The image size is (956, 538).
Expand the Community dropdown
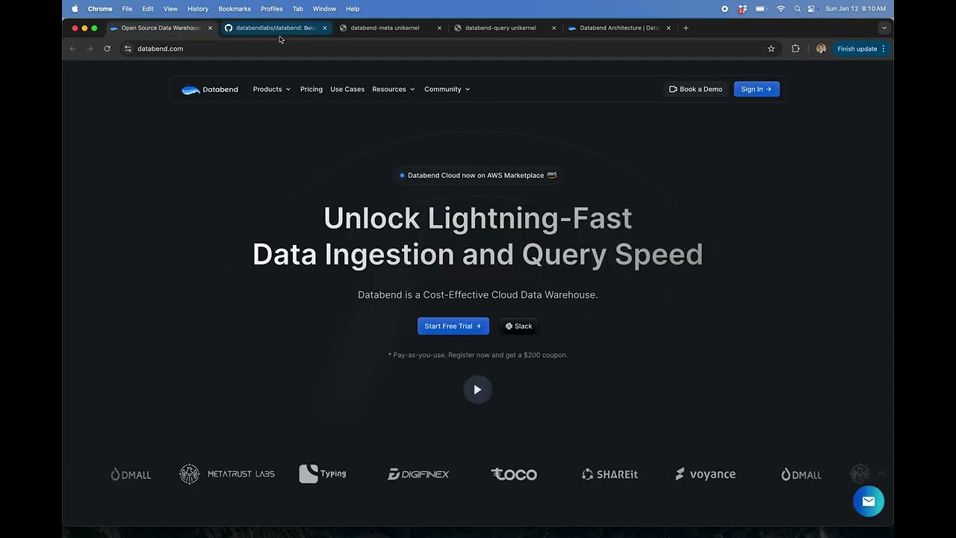[447, 90]
